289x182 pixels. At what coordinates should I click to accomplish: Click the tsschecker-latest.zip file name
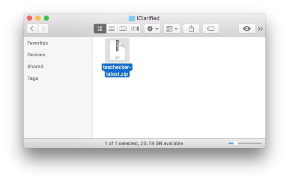tap(117, 70)
